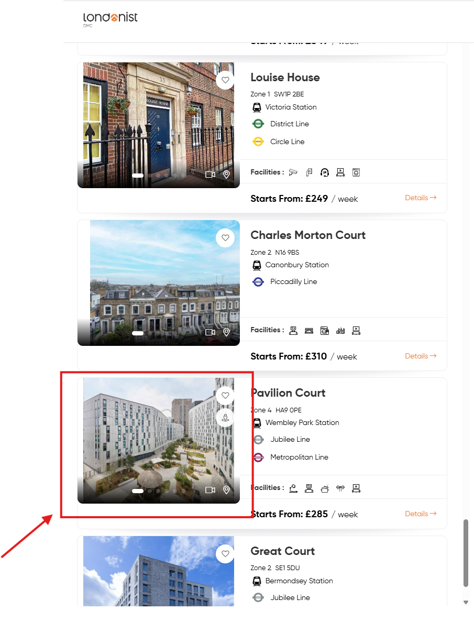
Task: Click the 'Piccadilly Line' text
Action: pyautogui.click(x=294, y=281)
